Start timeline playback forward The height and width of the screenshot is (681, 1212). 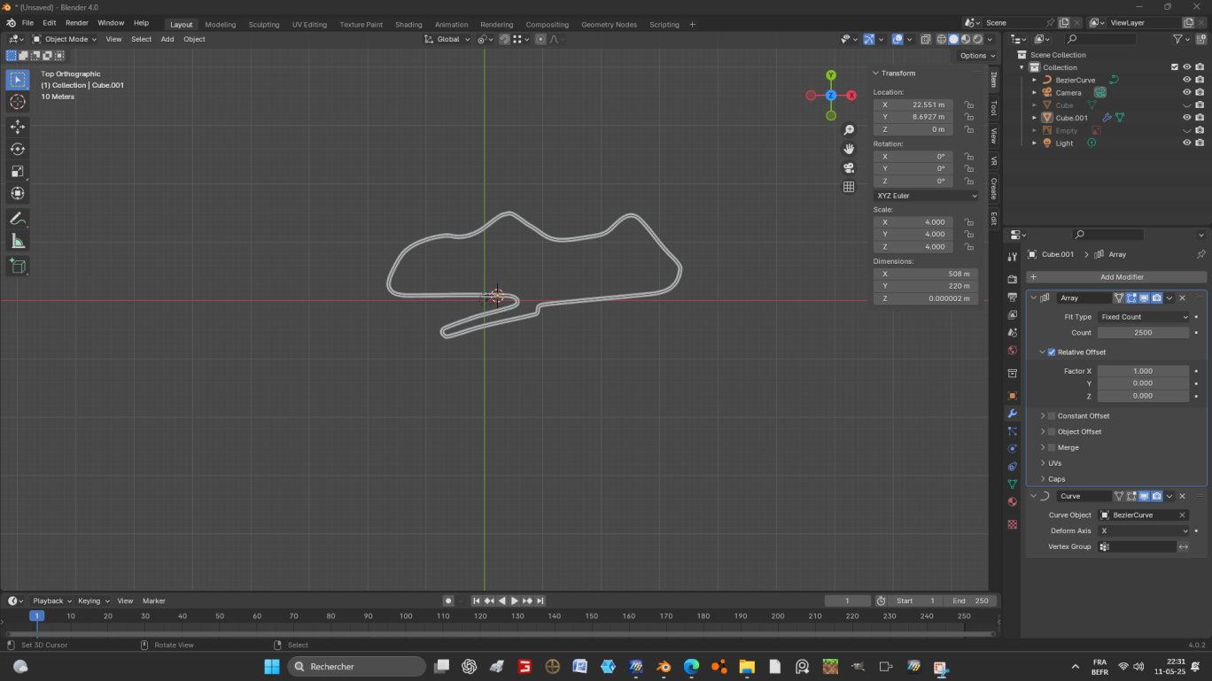pyautogui.click(x=514, y=600)
